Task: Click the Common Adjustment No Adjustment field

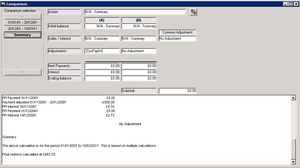Action: 177,39
